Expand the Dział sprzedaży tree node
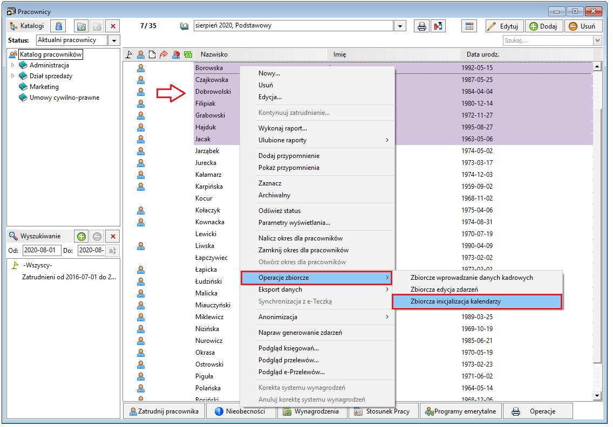Image resolution: width=613 pixels, height=427 pixels. click(12, 76)
